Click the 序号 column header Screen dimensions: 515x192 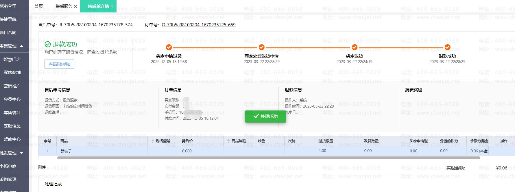click(x=47, y=141)
